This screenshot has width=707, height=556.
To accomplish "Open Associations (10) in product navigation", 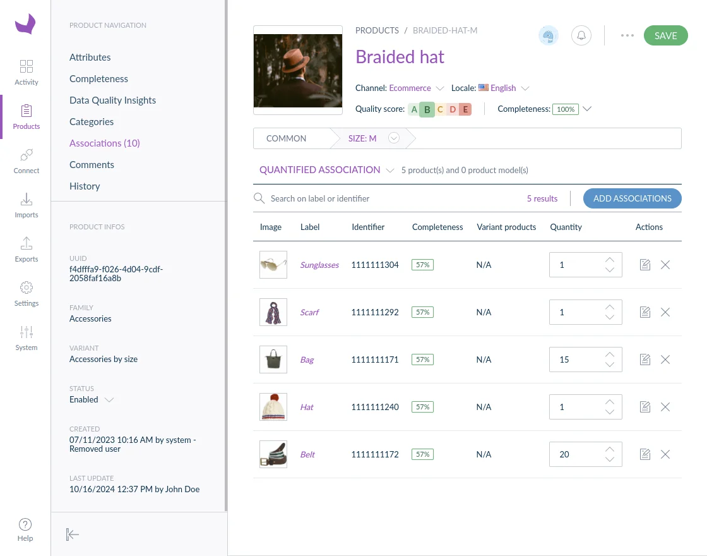I will pyautogui.click(x=104, y=143).
